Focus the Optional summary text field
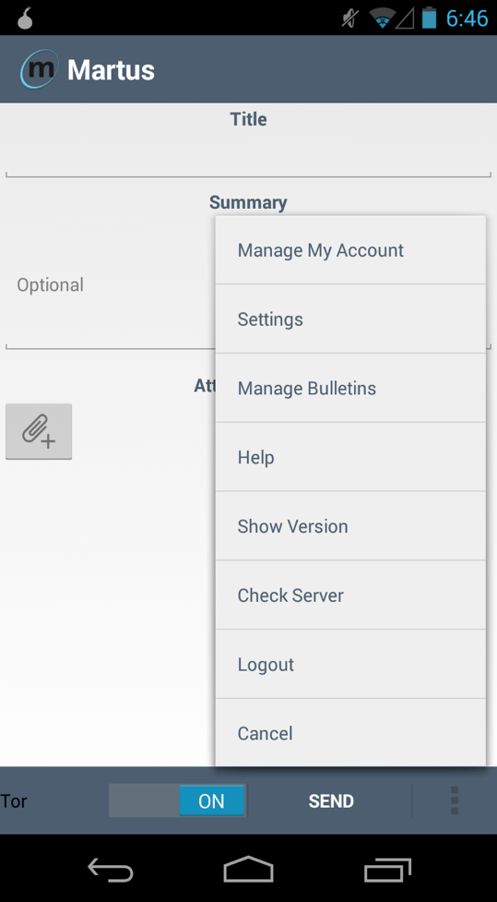 [x=111, y=284]
